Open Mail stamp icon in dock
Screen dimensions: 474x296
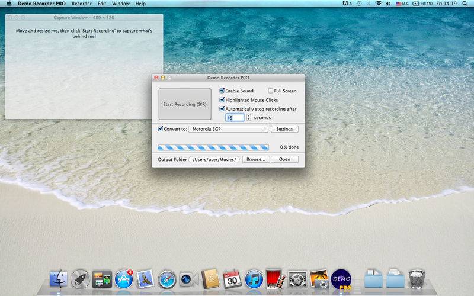click(x=145, y=279)
